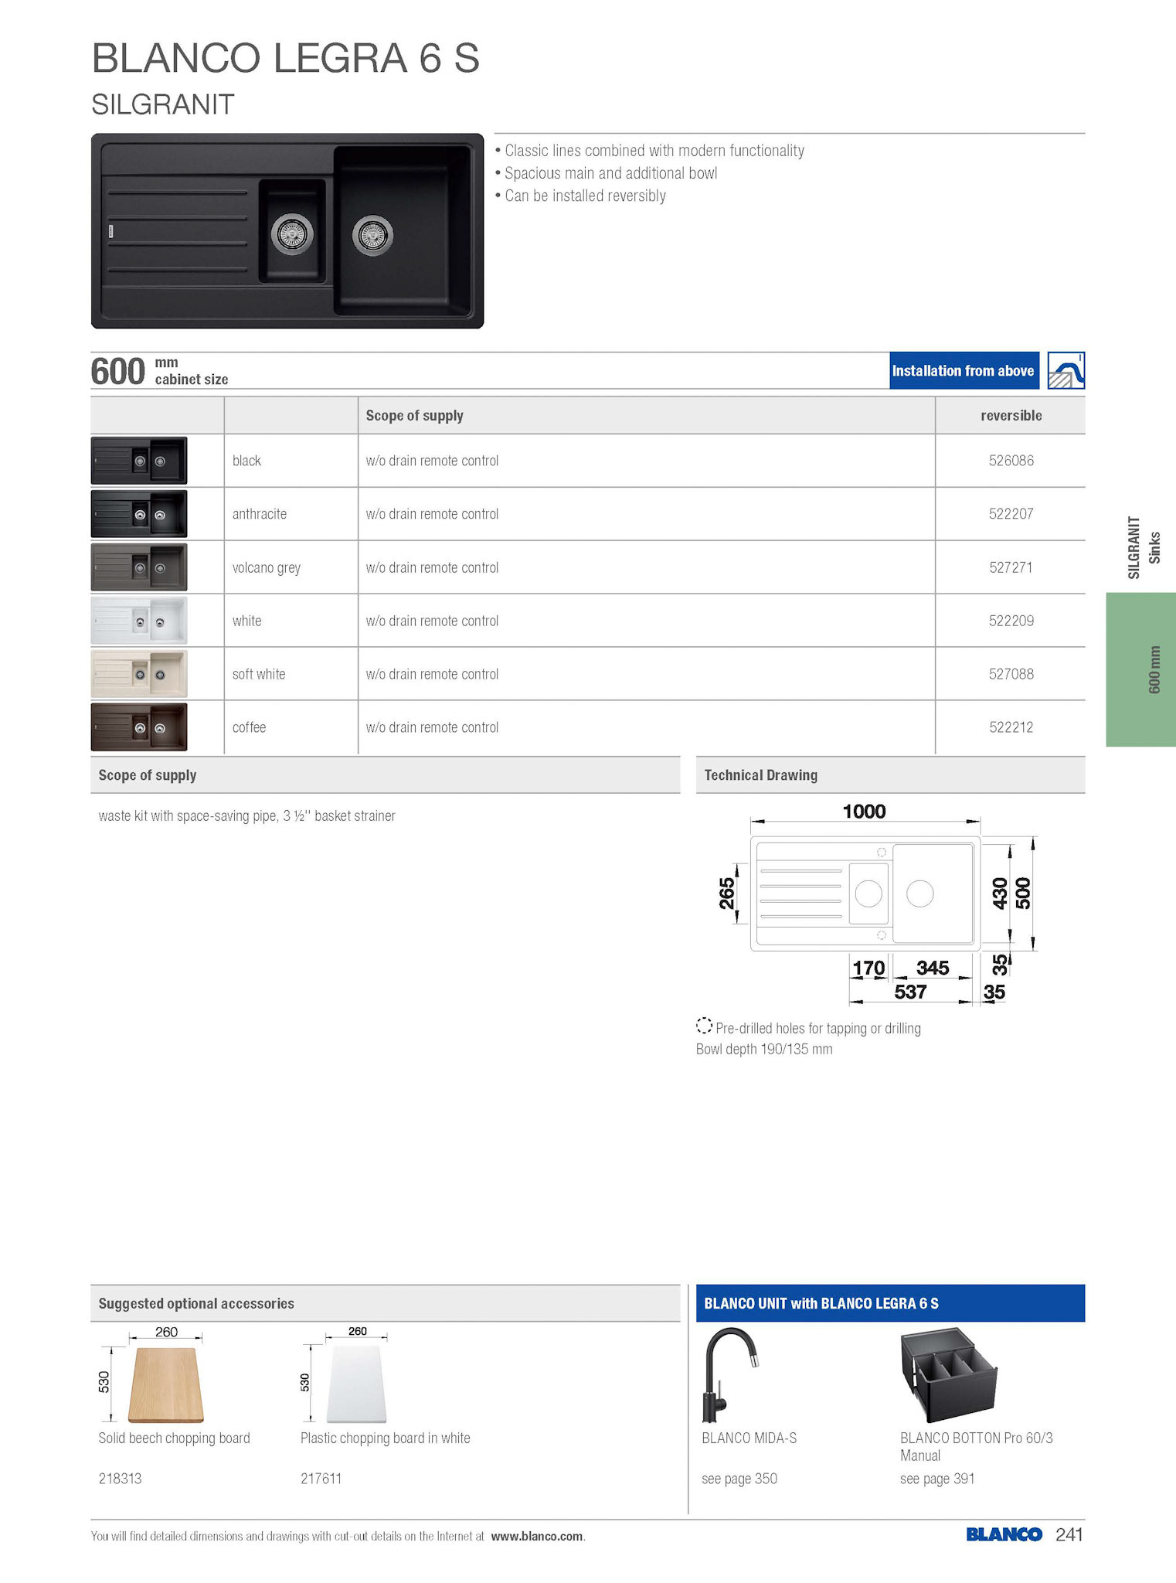The image size is (1176, 1583).
Task: Click article number 526086
Action: click(1011, 461)
